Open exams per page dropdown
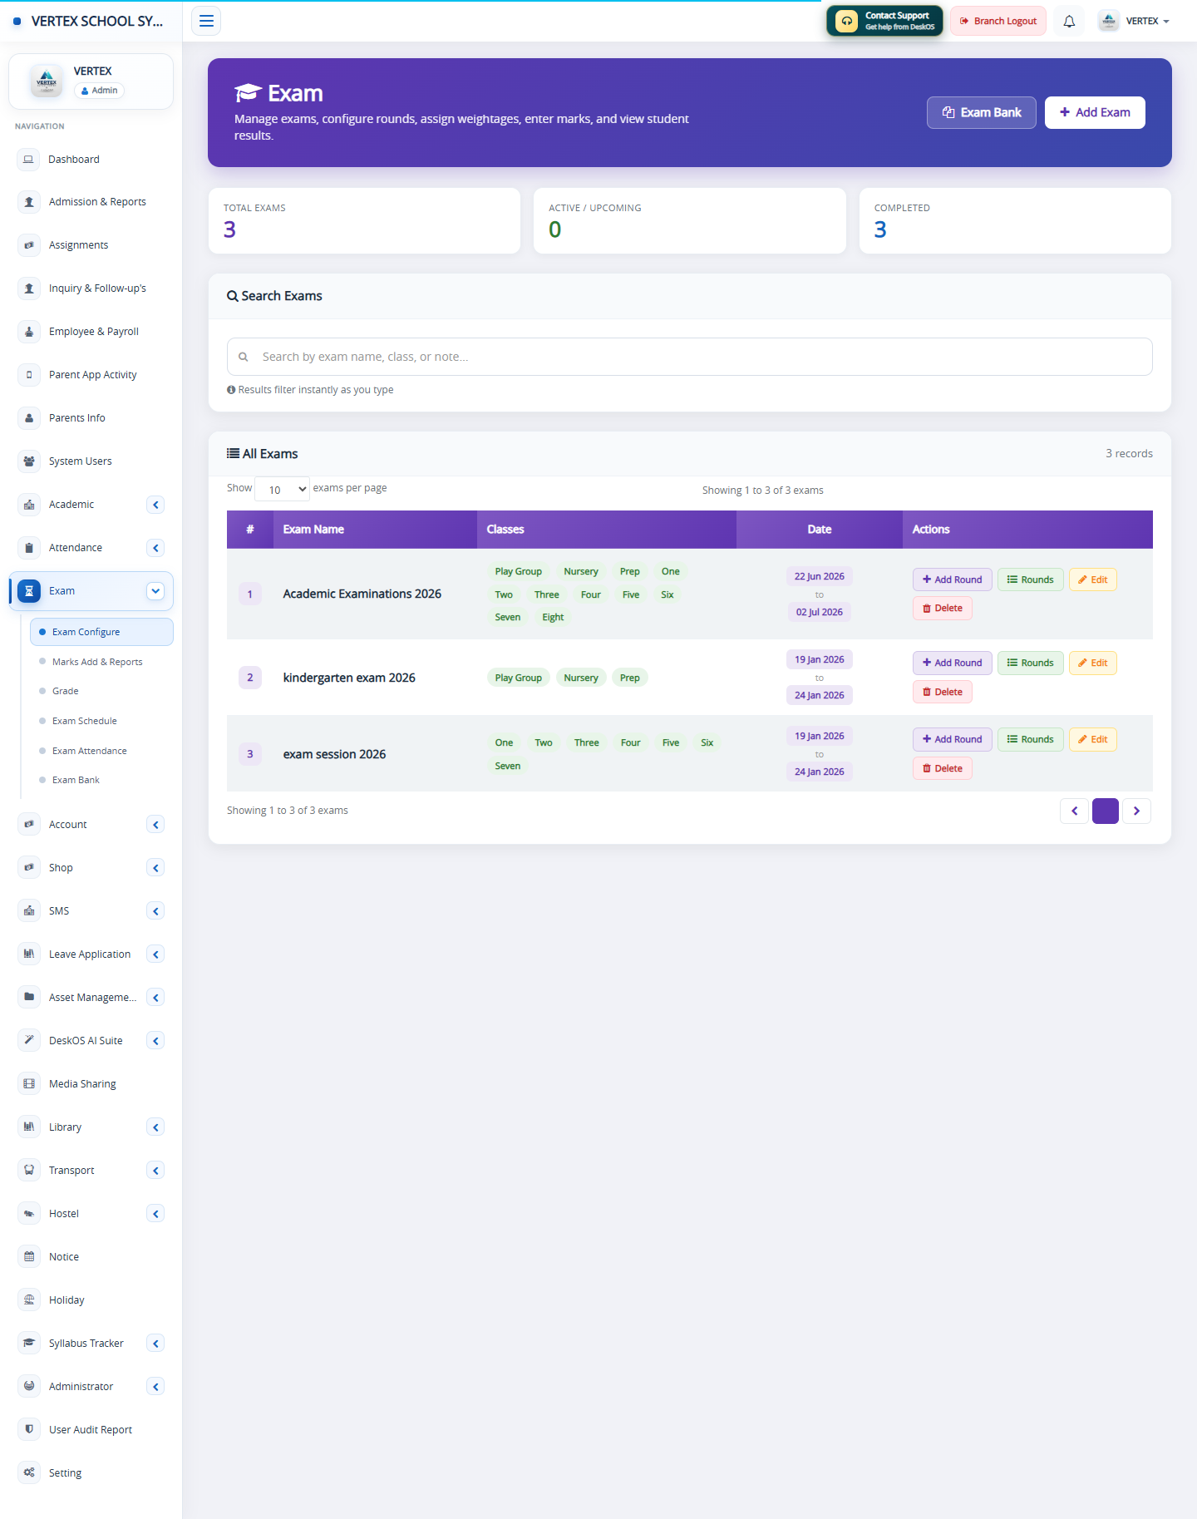 pos(283,490)
